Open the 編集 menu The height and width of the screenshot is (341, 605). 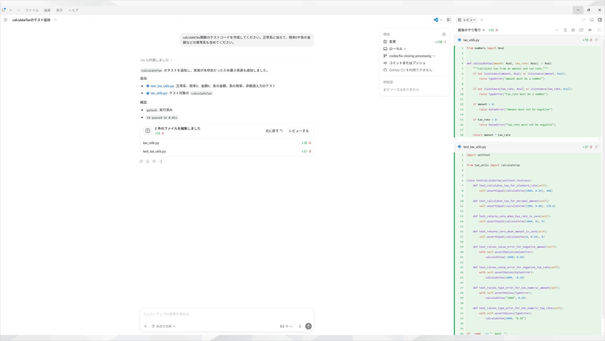[47, 10]
